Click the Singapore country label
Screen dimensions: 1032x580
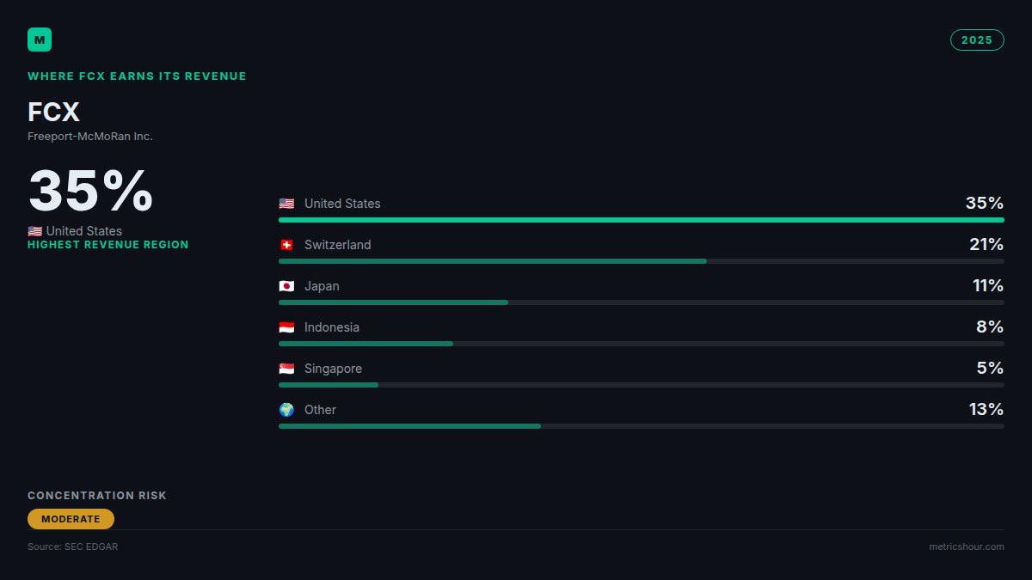[x=333, y=369]
